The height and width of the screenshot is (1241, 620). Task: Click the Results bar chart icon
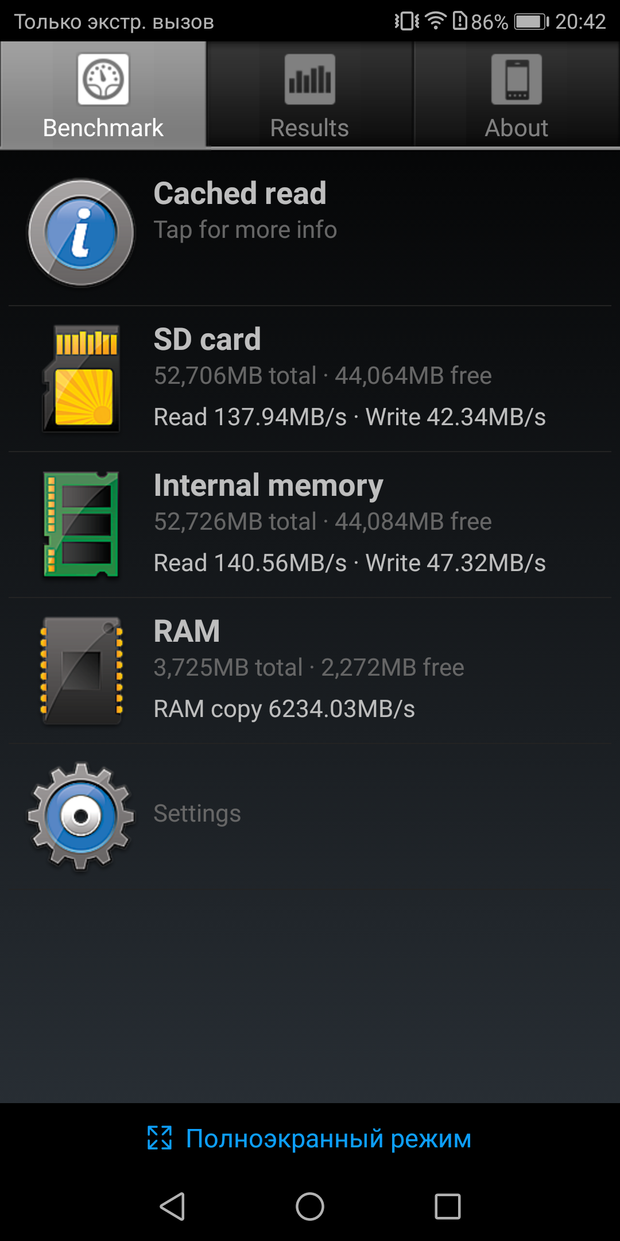point(310,79)
